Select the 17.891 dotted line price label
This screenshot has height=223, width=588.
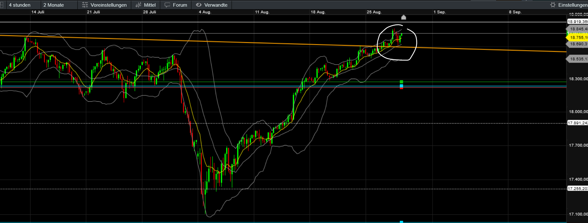[x=578, y=123]
